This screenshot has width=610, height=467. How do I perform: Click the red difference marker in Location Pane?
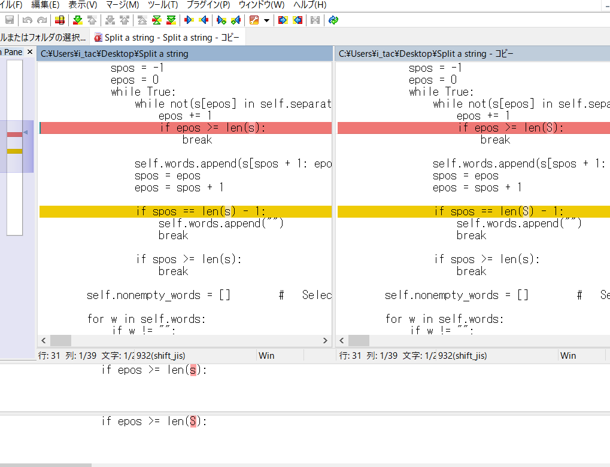click(x=14, y=135)
